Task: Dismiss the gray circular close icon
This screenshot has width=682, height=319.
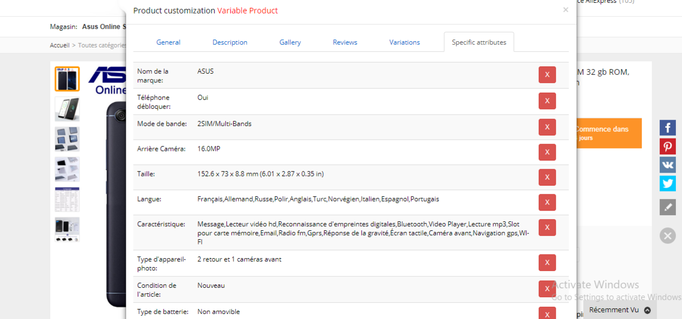Action: [x=667, y=235]
